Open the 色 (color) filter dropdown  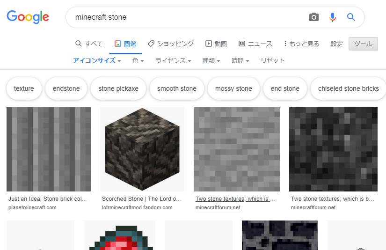coord(138,60)
